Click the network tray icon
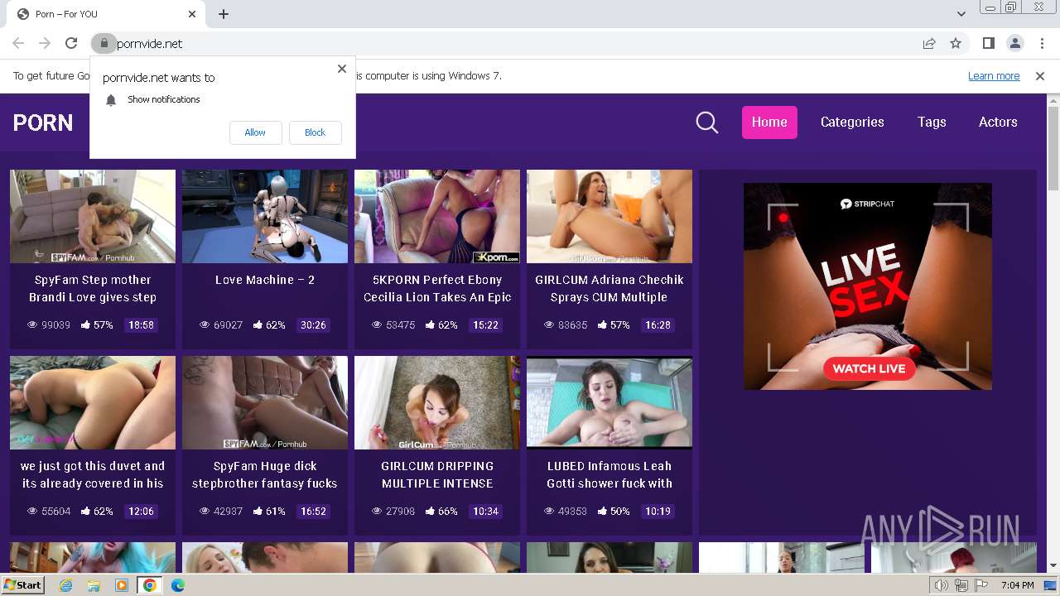 [961, 585]
